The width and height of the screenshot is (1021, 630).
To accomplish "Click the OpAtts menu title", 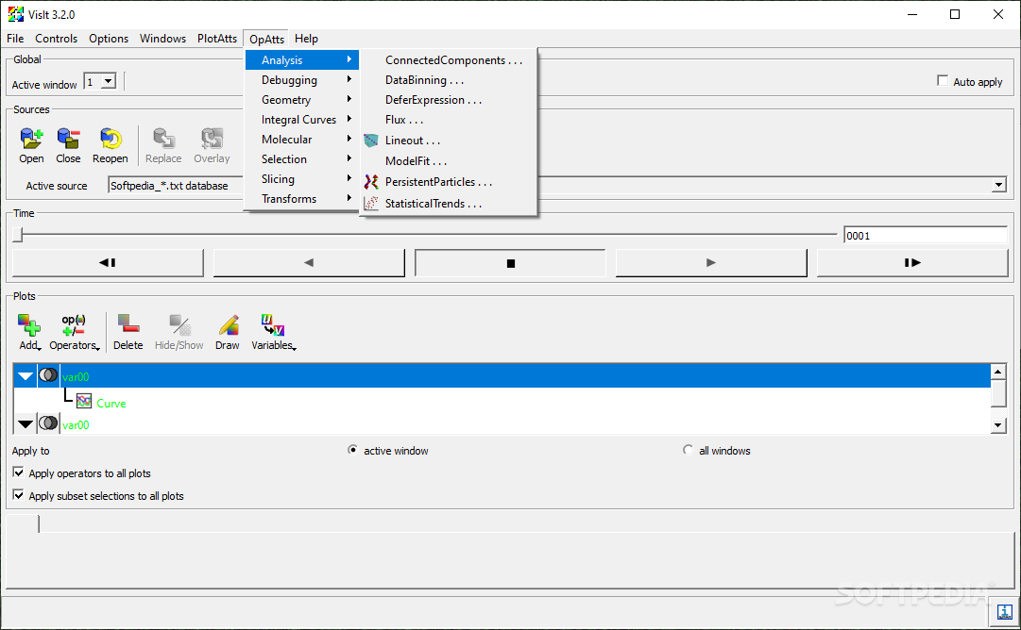I will [x=267, y=39].
